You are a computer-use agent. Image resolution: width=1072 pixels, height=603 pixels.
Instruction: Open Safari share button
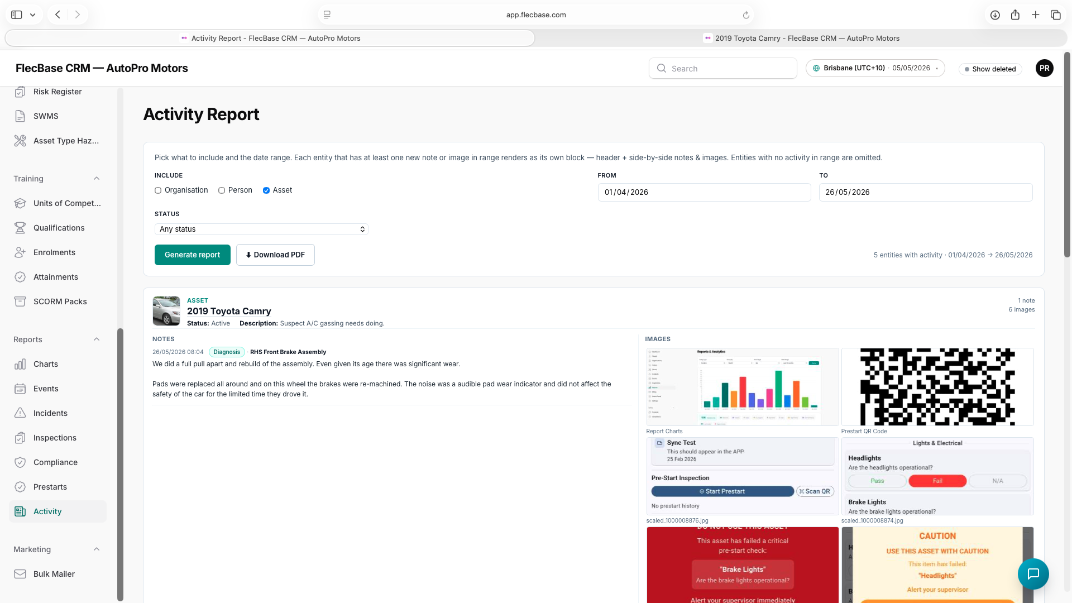1015,15
